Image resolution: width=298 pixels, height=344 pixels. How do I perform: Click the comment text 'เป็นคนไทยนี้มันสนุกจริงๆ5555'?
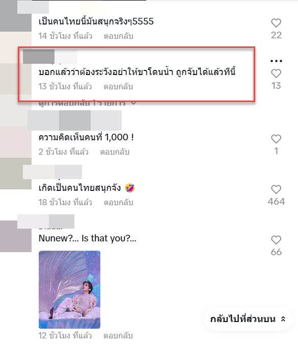pos(96,21)
